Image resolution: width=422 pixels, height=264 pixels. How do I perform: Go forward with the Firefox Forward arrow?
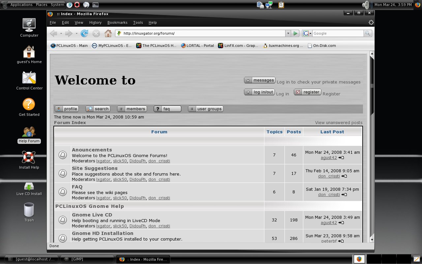(x=69, y=33)
